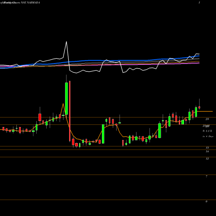Select the price label '7'
The image size is (216, 216).
(206, 176)
